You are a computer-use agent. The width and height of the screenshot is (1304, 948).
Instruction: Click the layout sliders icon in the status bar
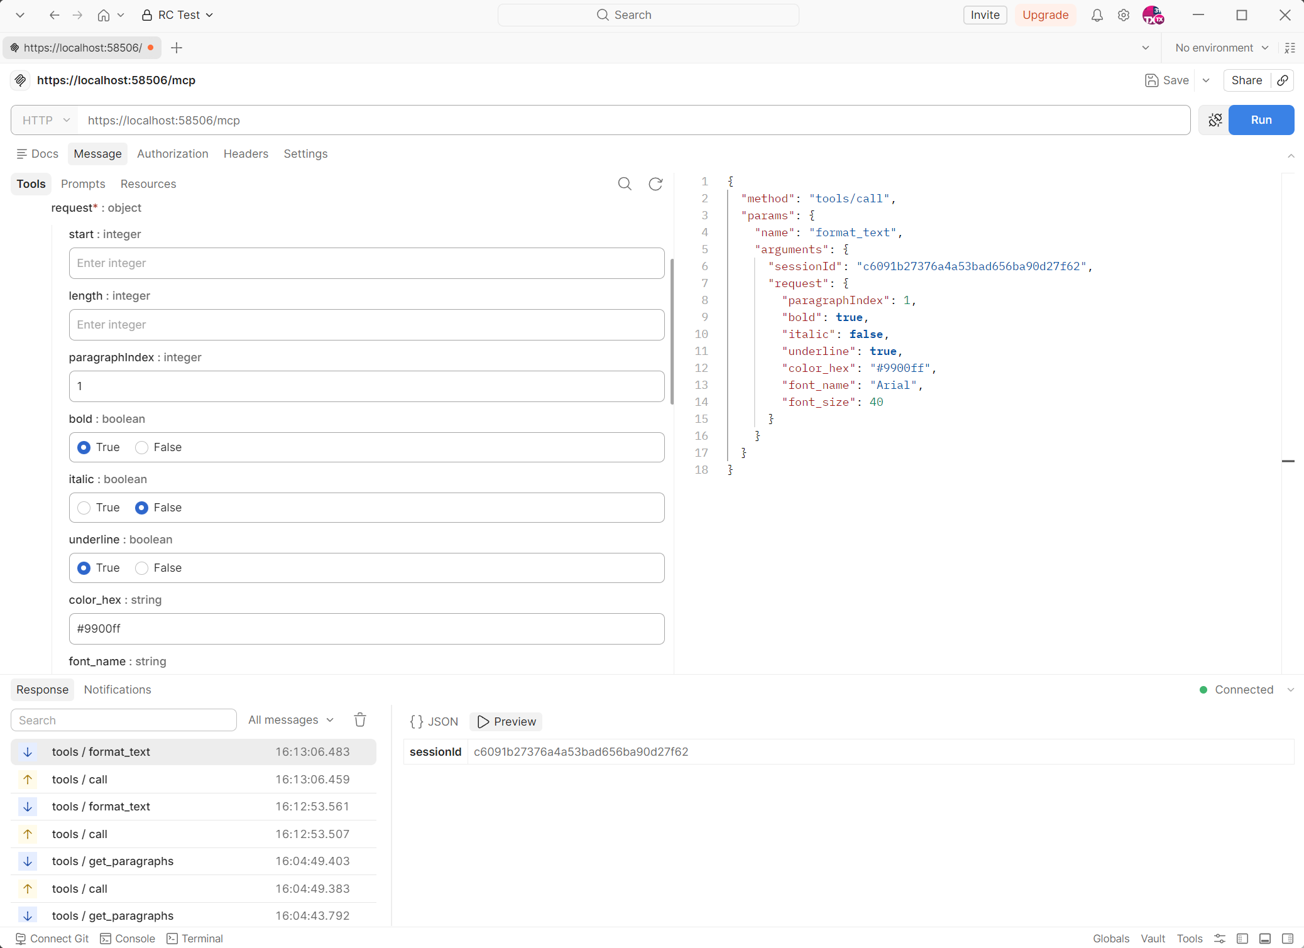[x=1219, y=939]
